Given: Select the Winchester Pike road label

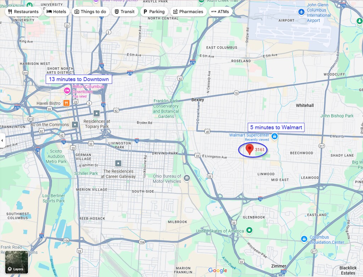Looking at the screenshot, I should tap(257, 250).
